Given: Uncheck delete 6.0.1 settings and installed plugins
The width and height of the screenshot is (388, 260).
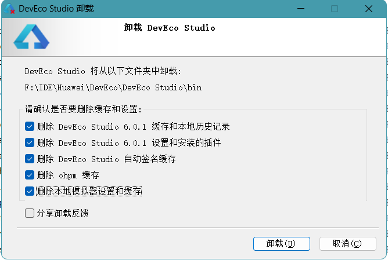Looking at the screenshot, I should [x=30, y=142].
